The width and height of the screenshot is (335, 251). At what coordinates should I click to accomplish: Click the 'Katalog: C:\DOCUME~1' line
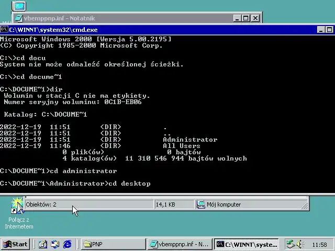click(x=46, y=115)
